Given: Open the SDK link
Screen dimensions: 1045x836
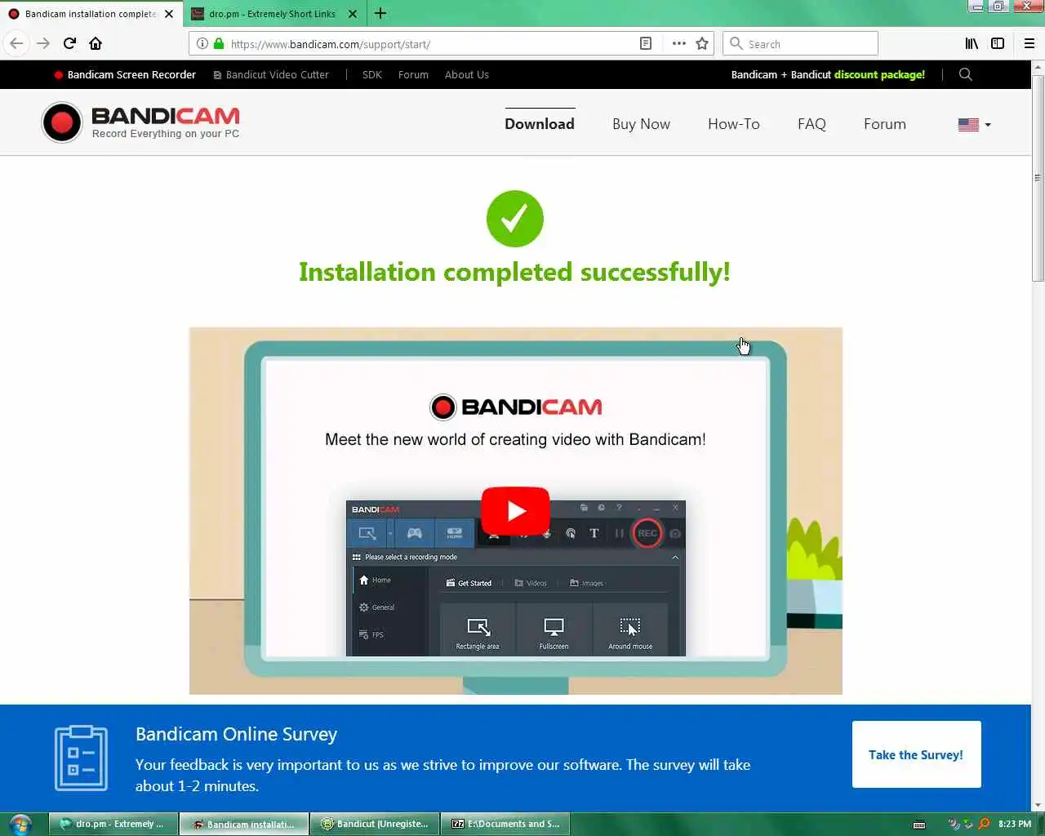Looking at the screenshot, I should (x=371, y=74).
